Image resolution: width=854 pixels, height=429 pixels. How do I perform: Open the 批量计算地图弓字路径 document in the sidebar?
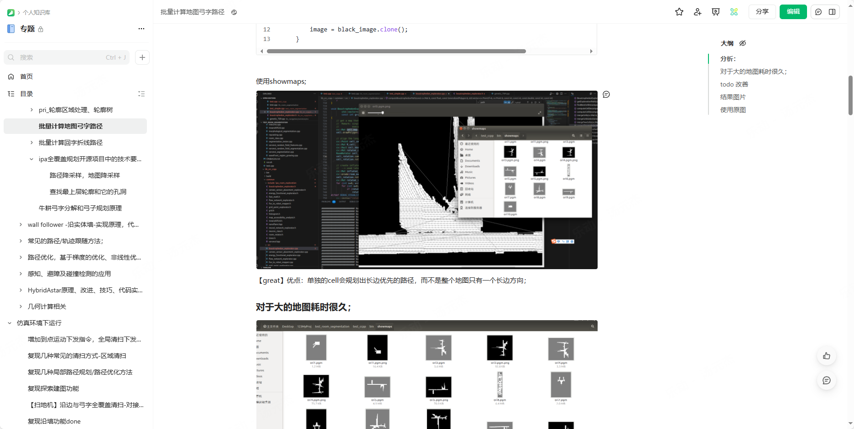point(75,126)
